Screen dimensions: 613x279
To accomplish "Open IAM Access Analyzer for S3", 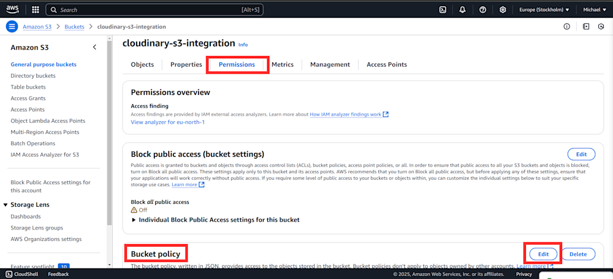I will pos(45,155).
